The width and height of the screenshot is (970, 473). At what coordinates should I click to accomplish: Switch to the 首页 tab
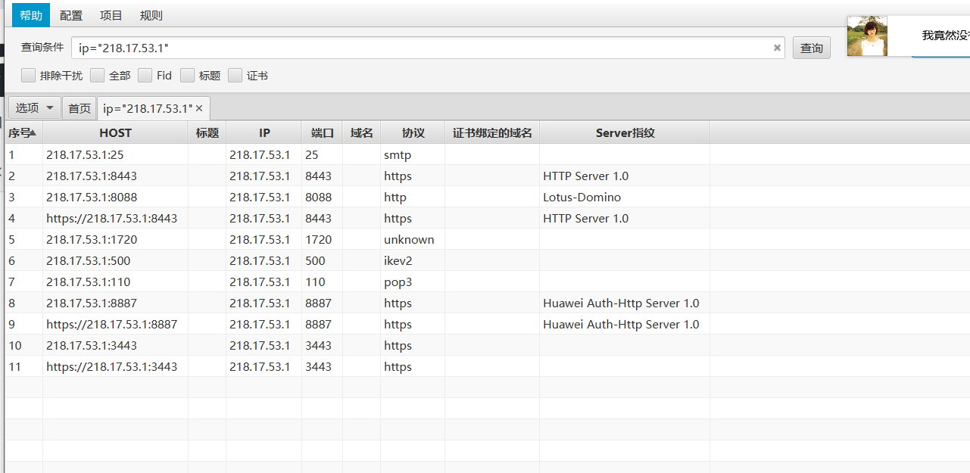pos(80,108)
